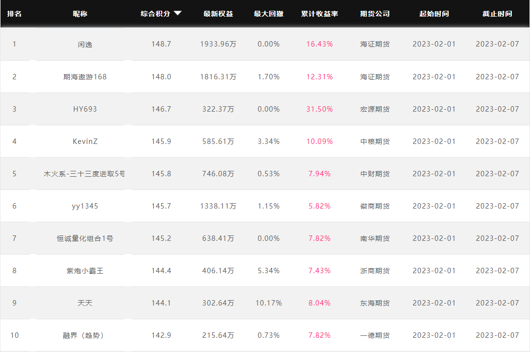530x352 pixels.
Task: Click the return rate 10.09%
Action: click(320, 141)
